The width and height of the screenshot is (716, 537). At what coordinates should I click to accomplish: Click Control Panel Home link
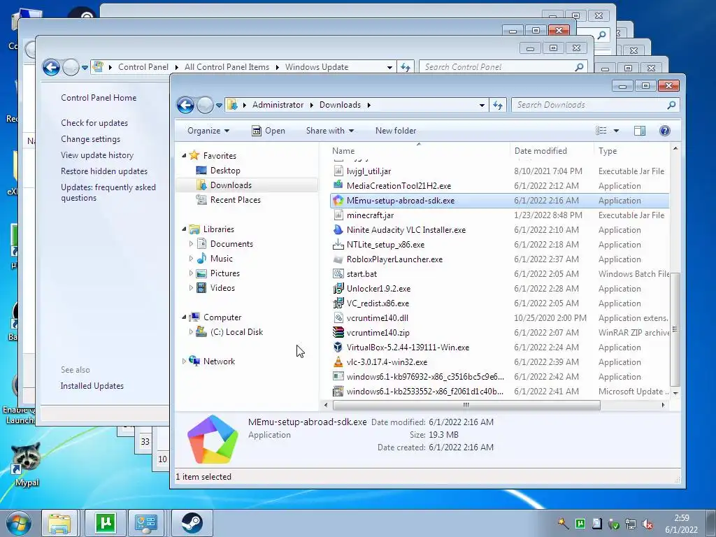point(99,98)
